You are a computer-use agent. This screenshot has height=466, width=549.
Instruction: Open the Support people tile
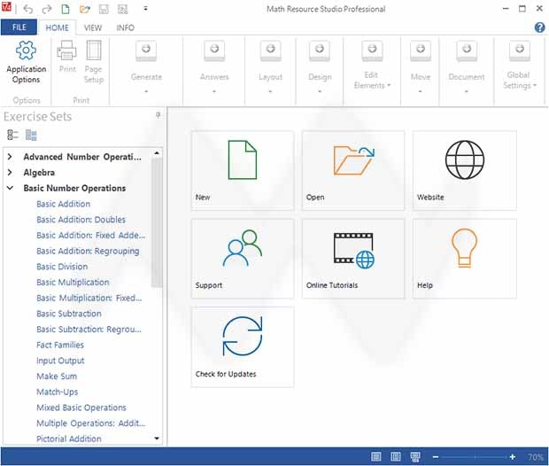pos(243,259)
